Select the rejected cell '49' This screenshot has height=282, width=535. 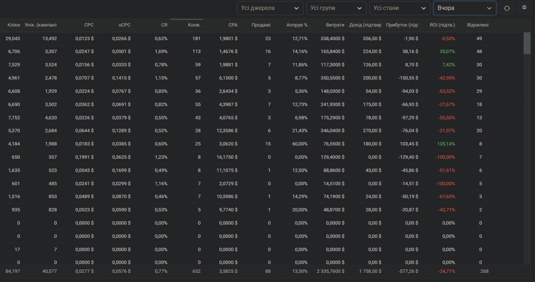[479, 38]
